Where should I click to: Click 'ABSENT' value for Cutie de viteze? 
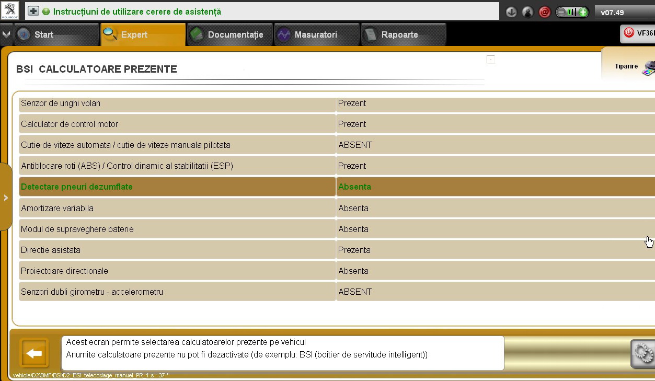tap(355, 145)
